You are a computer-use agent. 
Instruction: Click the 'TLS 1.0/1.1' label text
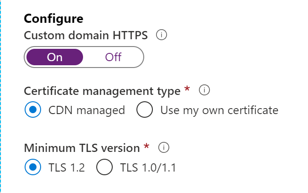tap(148, 167)
